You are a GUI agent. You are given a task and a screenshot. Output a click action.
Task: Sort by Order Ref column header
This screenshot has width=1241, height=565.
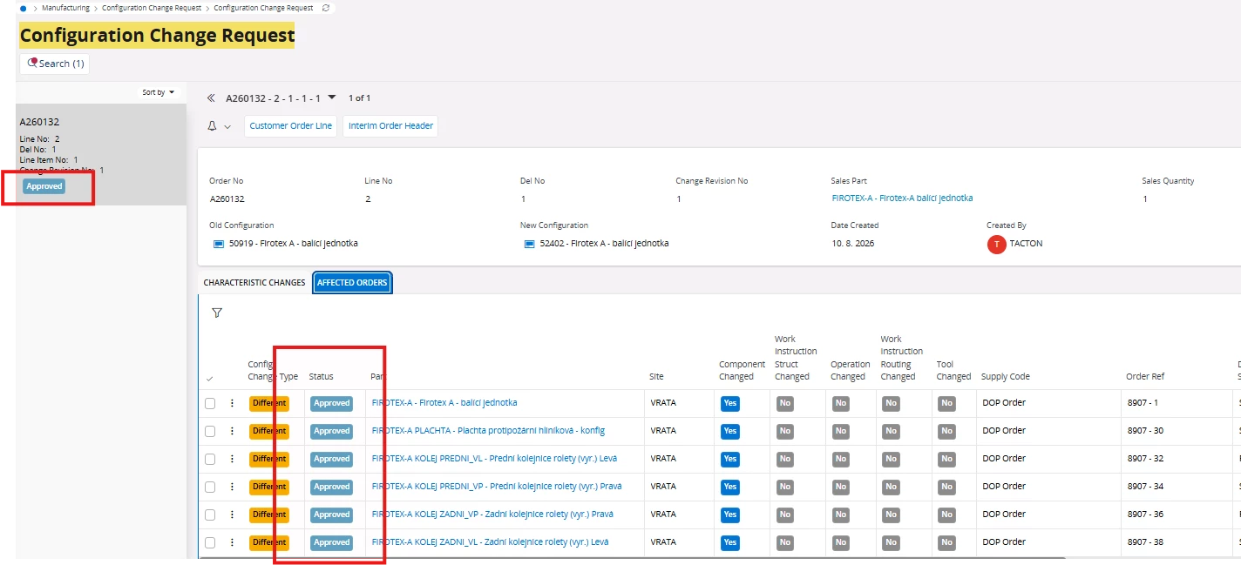1145,377
